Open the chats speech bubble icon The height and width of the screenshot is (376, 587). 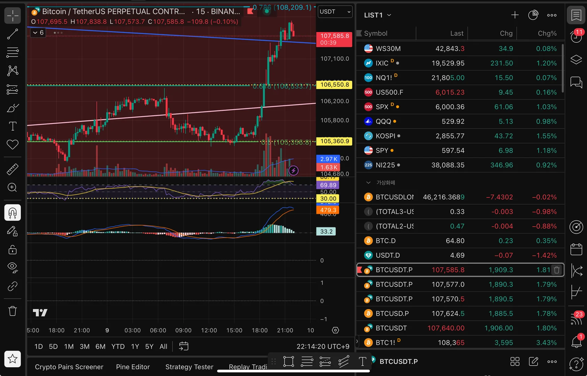[576, 83]
